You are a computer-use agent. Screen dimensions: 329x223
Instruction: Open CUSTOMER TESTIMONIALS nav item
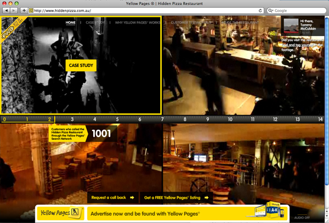point(190,22)
